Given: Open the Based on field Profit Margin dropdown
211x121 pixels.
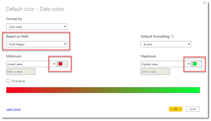Looking at the screenshot, I should (x=37, y=44).
